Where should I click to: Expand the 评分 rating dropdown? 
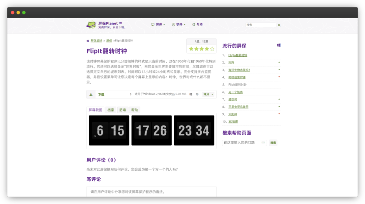(x=208, y=94)
